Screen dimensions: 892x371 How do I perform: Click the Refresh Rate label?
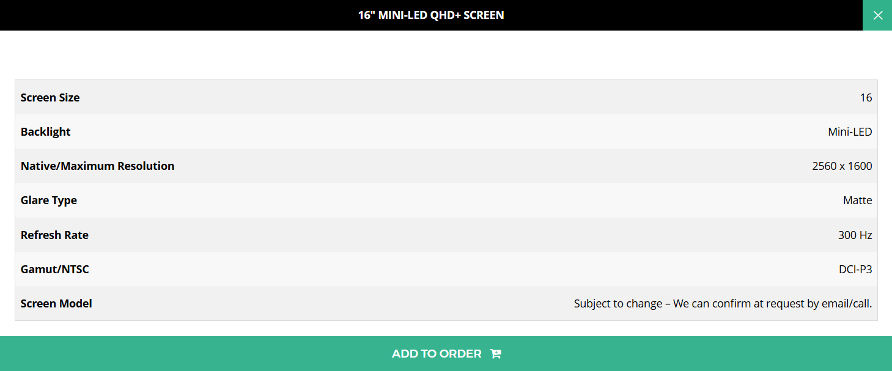coord(54,235)
